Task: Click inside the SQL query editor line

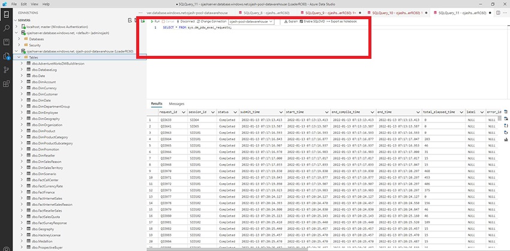Action: coord(197,28)
